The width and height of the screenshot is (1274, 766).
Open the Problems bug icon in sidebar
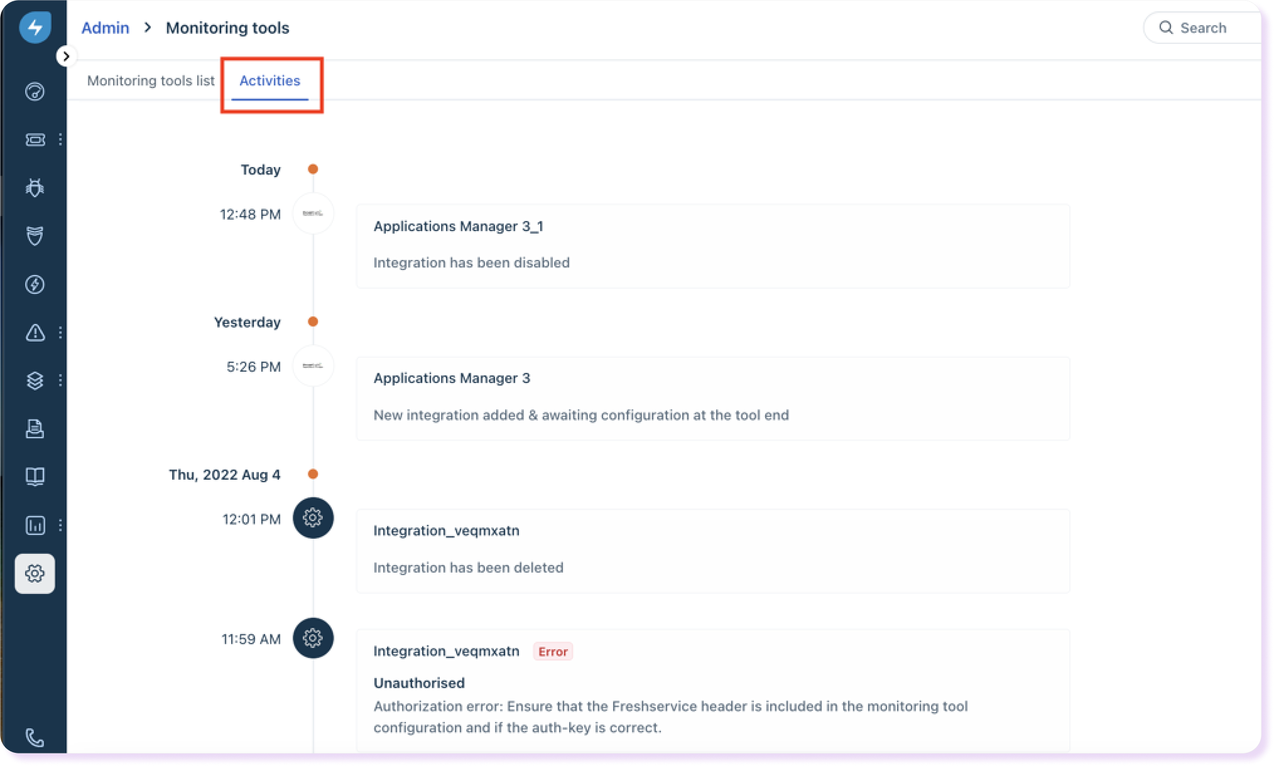point(35,188)
